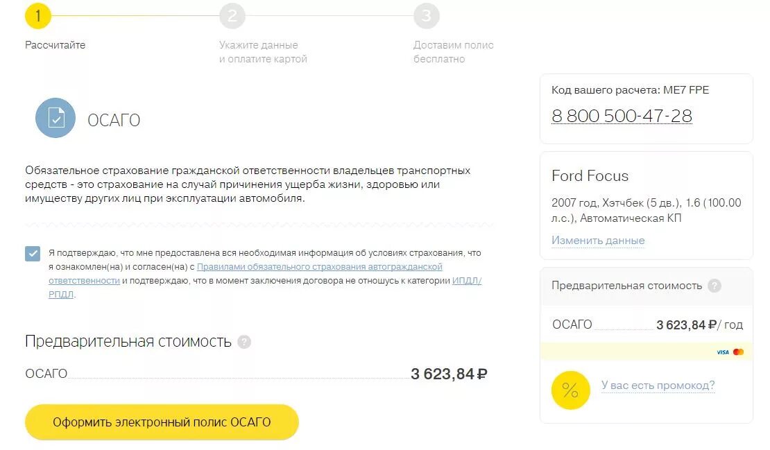Click the yellow percent promo icon
The height and width of the screenshot is (450, 770).
coord(570,390)
